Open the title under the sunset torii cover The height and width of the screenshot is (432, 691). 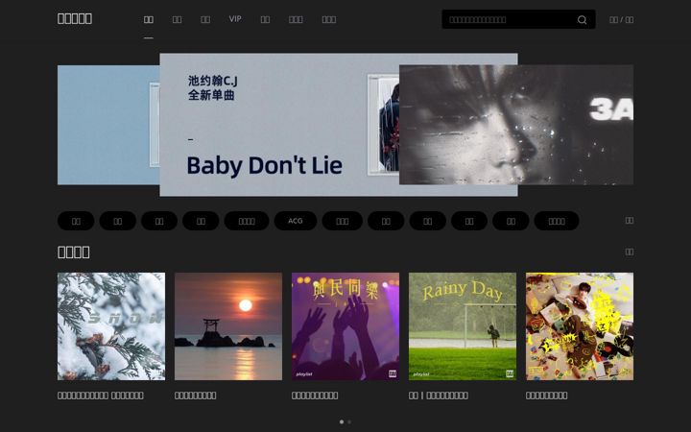(x=195, y=396)
